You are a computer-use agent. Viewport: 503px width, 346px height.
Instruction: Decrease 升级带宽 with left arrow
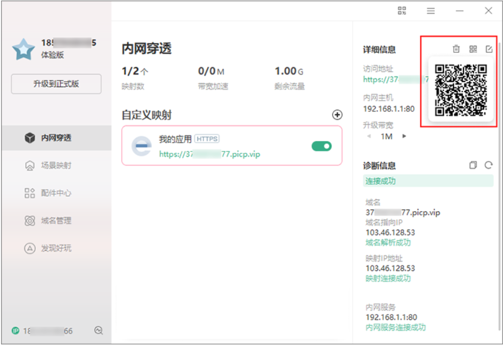coord(369,136)
